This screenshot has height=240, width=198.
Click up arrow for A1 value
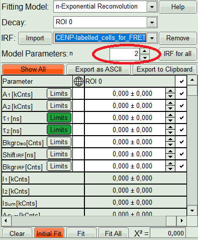coord(170,91)
